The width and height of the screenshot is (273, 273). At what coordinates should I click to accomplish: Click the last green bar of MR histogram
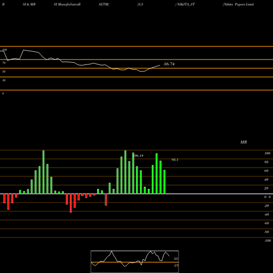point(164,182)
